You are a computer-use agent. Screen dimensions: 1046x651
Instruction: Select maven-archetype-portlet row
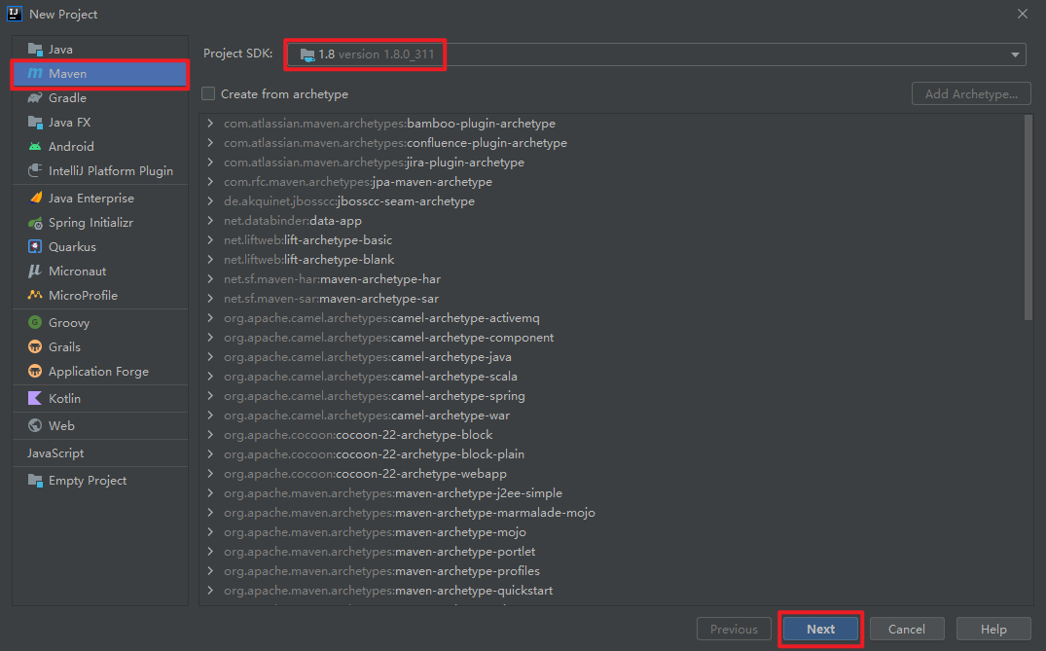611,552
